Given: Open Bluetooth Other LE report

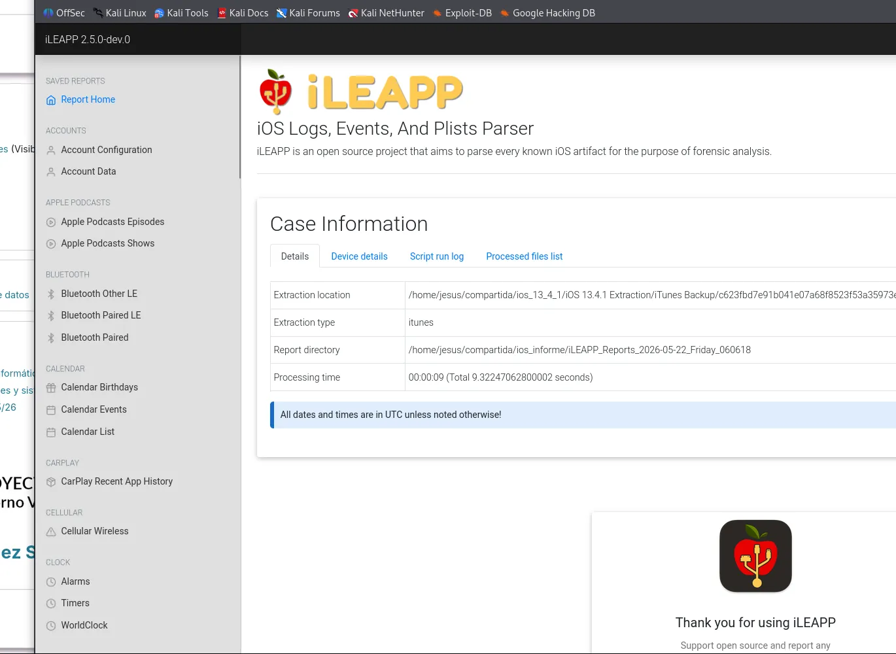Looking at the screenshot, I should pos(99,294).
